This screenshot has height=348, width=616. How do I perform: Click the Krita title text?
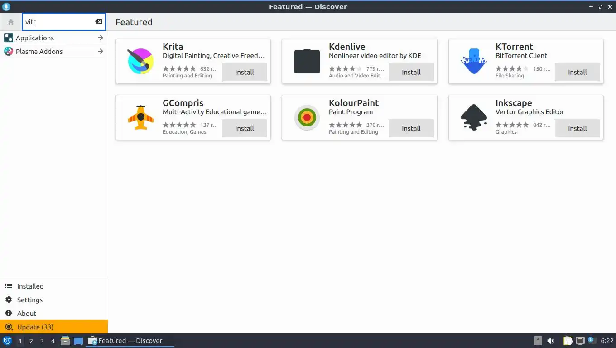[x=173, y=47]
